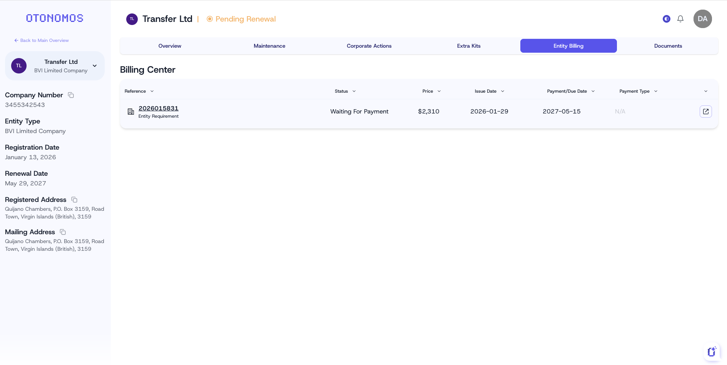The height and width of the screenshot is (365, 727).
Task: Open invoice reference 2026015831 link
Action: coord(158,108)
